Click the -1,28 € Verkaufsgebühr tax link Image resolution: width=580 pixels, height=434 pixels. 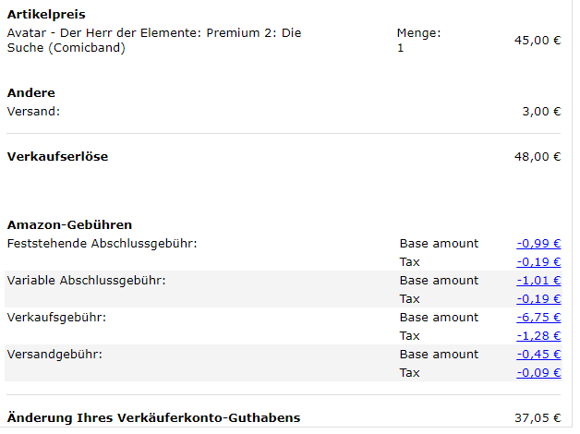[538, 336]
